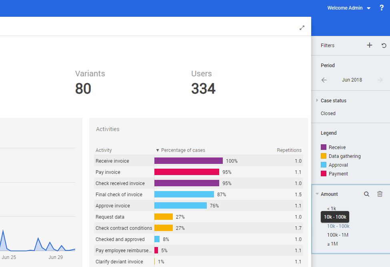
Task: Sort by the Repetitions column header
Action: [289, 150]
